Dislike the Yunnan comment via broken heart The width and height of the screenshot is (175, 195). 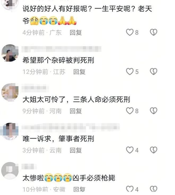point(154,150)
